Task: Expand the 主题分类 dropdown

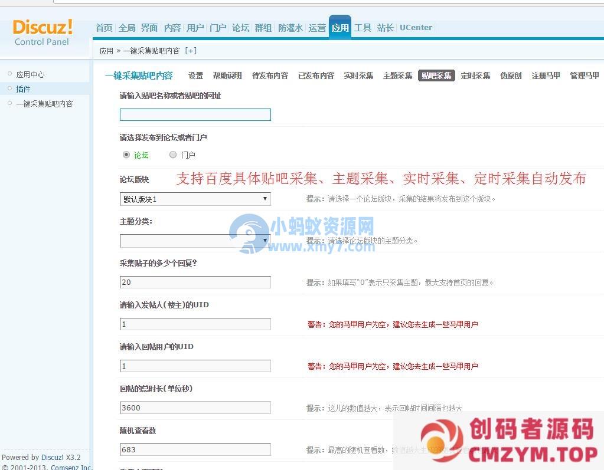Action: pos(195,241)
